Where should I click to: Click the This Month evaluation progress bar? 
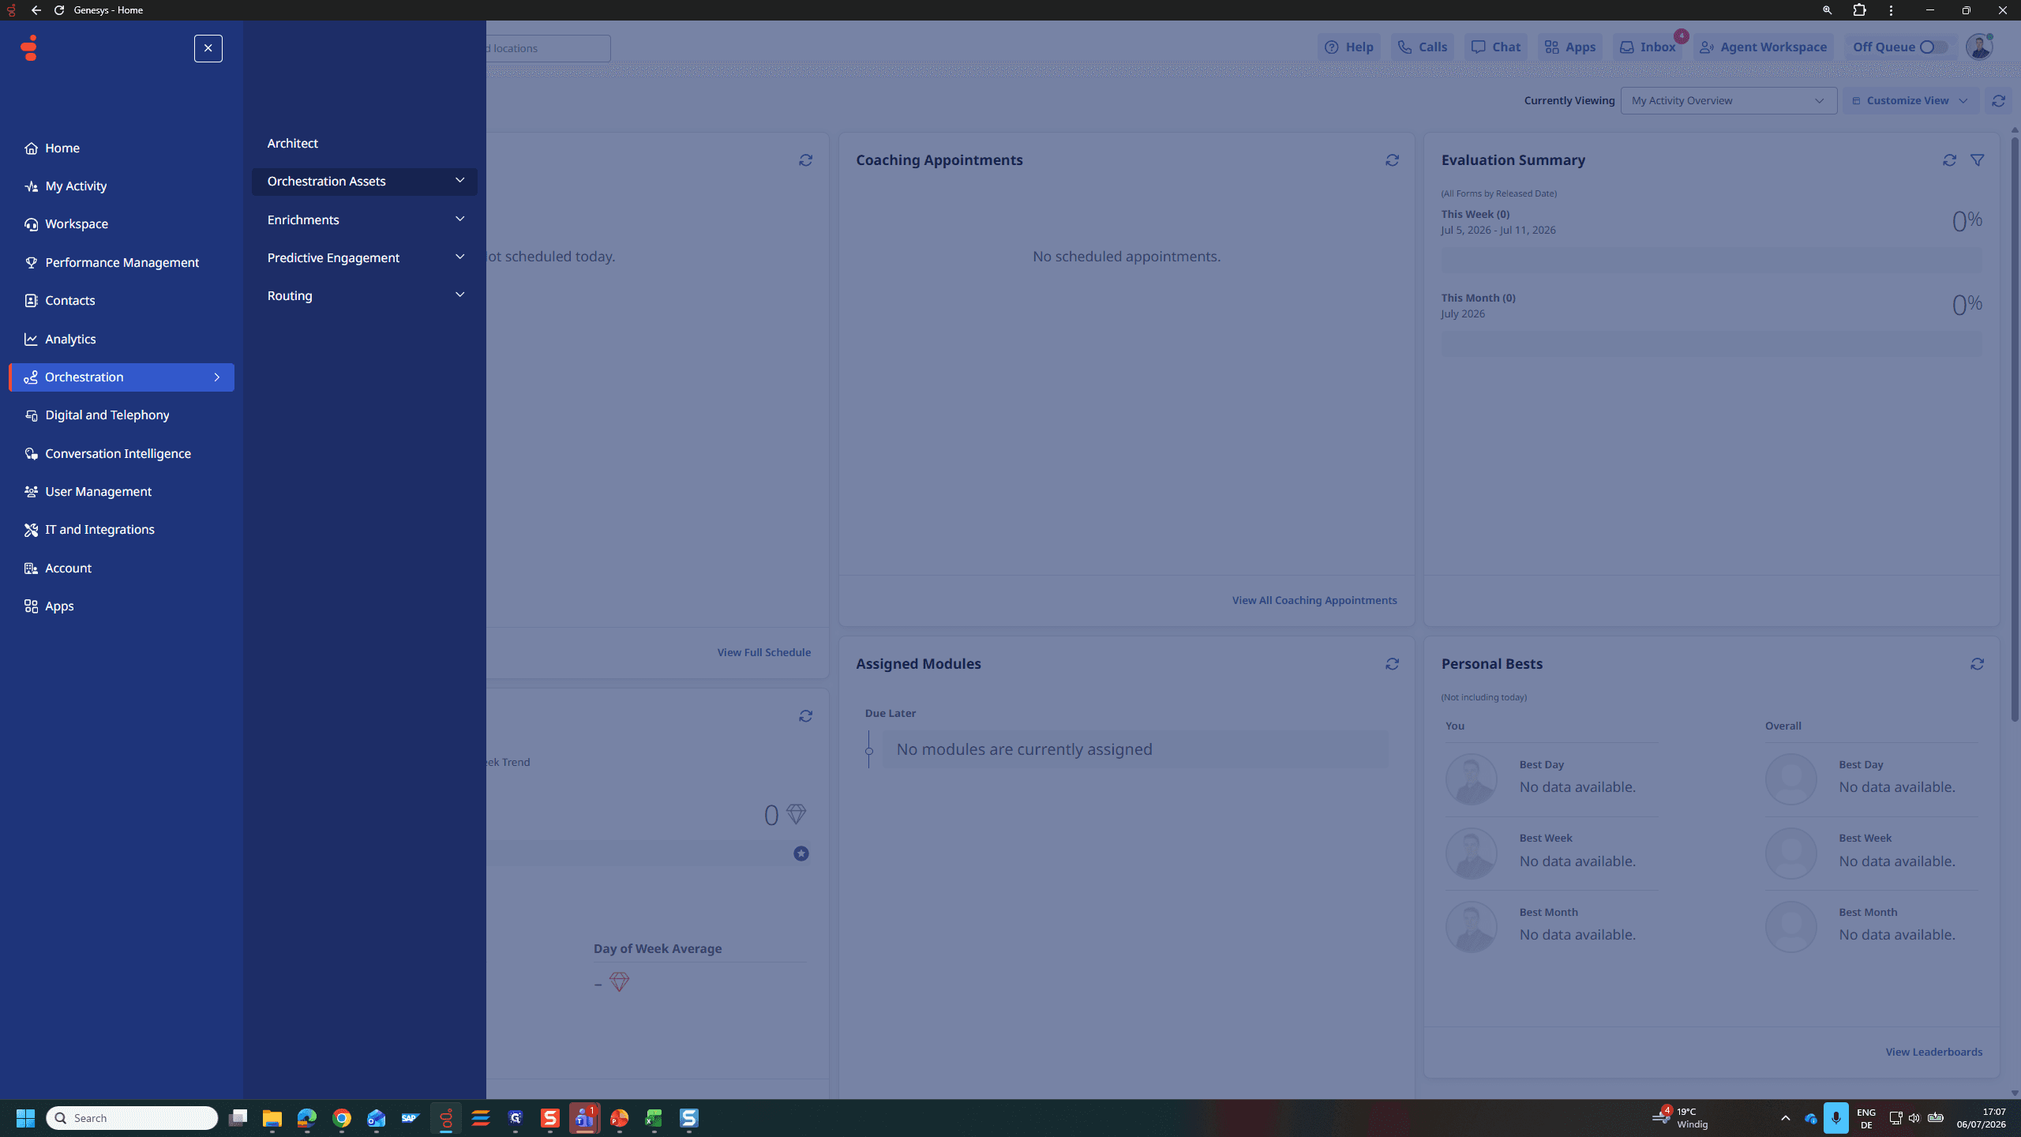[1712, 343]
